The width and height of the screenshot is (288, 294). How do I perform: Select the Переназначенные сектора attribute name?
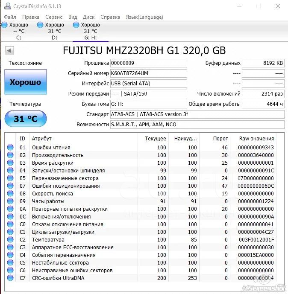click(x=65, y=178)
